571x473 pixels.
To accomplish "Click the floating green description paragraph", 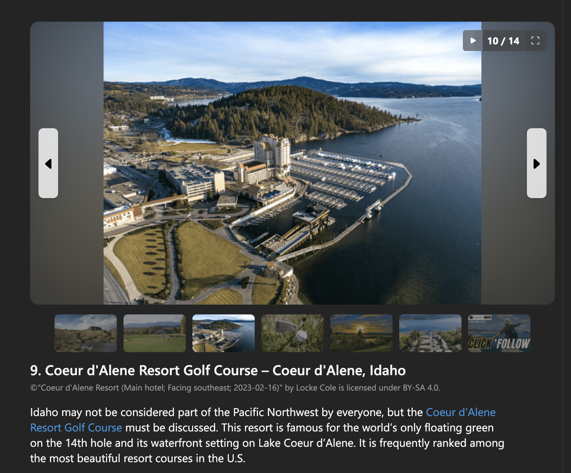I will (267, 435).
